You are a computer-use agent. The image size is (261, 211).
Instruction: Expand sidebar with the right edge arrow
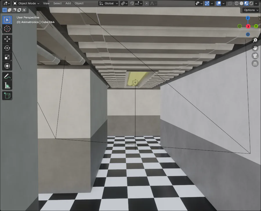[260, 19]
